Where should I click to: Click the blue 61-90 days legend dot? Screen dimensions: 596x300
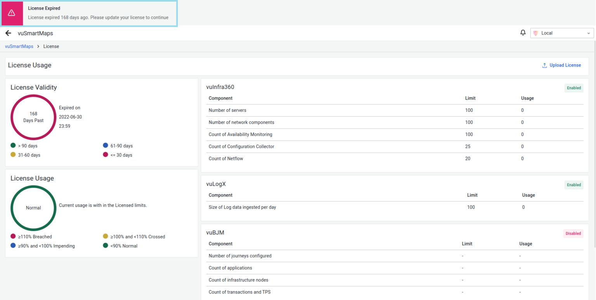pos(106,146)
